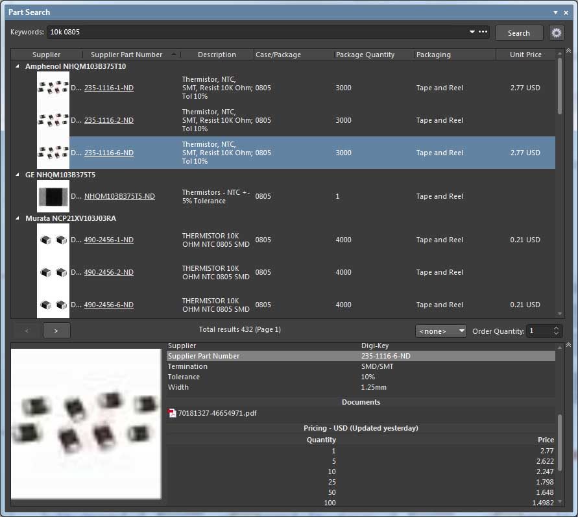Click the large thermistor preview image

[86, 423]
